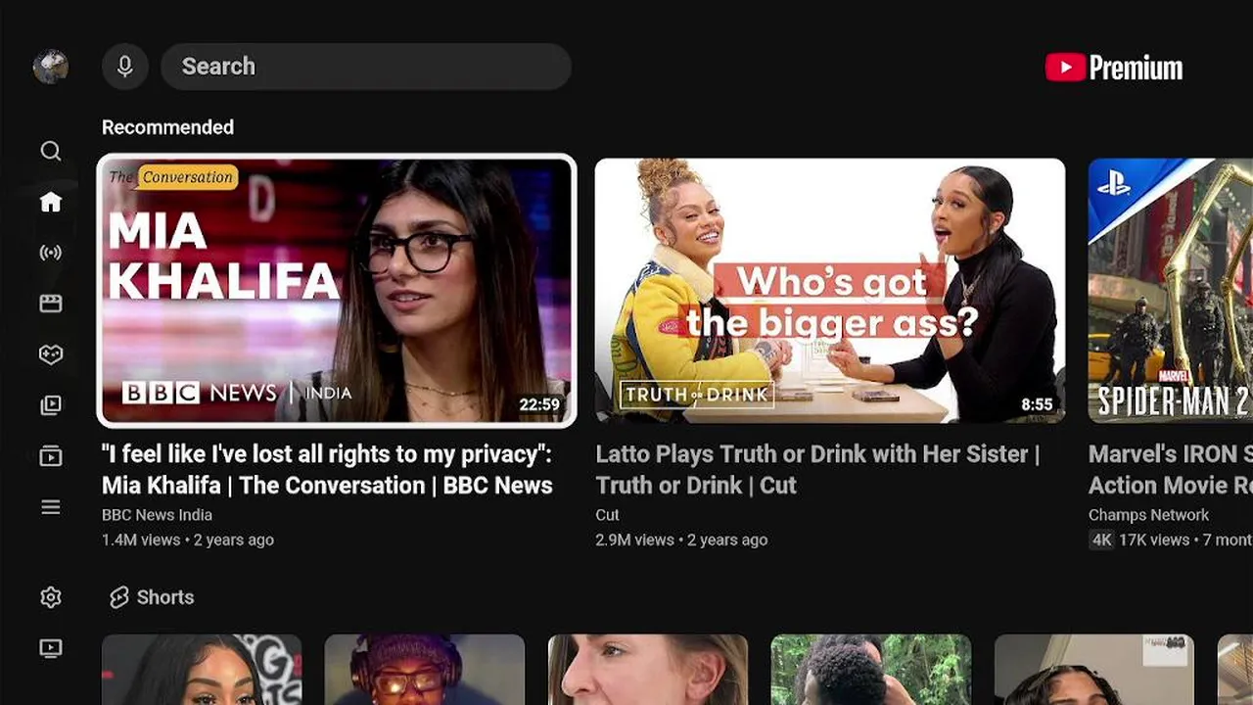Click the BBC News India channel name
1253x705 pixels.
[157, 515]
